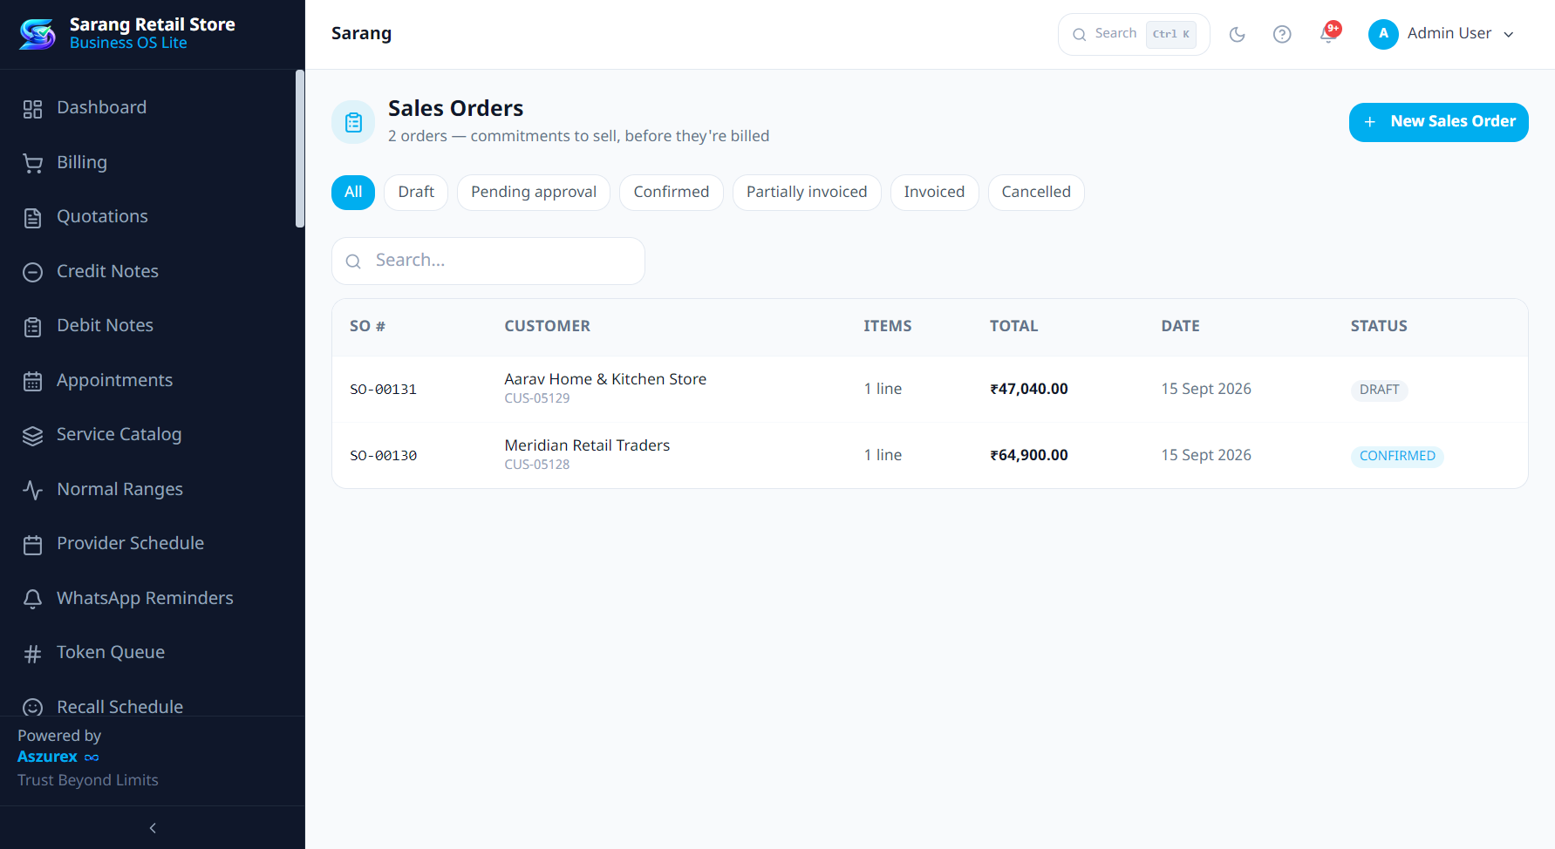The width and height of the screenshot is (1555, 849).
Task: Click the sidebar scrollbar thumb
Action: 300,149
